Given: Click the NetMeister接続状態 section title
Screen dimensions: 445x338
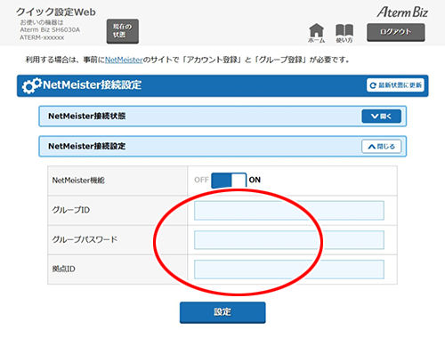Looking at the screenshot, I should 87,116.
